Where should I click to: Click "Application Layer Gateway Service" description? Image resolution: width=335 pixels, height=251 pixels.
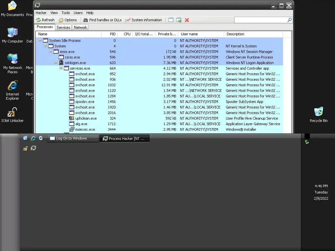tap(253, 124)
